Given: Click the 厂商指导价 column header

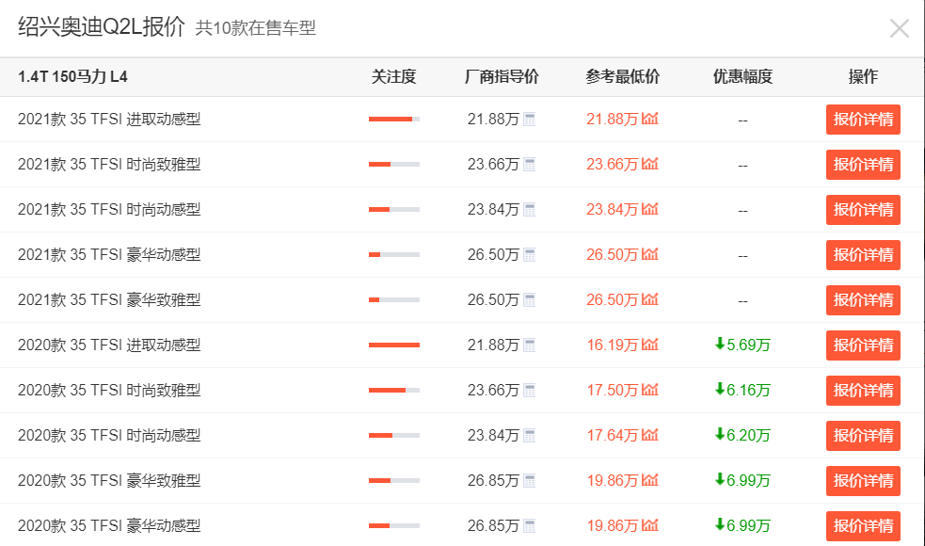Looking at the screenshot, I should tap(502, 77).
